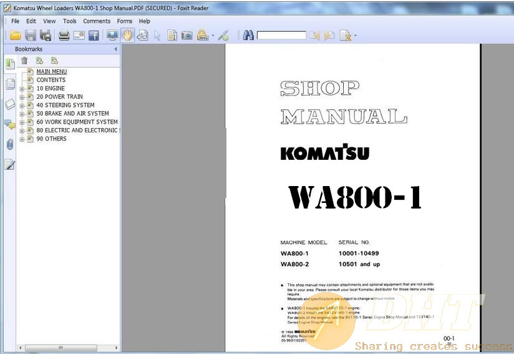The image size is (514, 354).
Task: Select the 90 OTHERS bookmark
Action: coord(51,139)
